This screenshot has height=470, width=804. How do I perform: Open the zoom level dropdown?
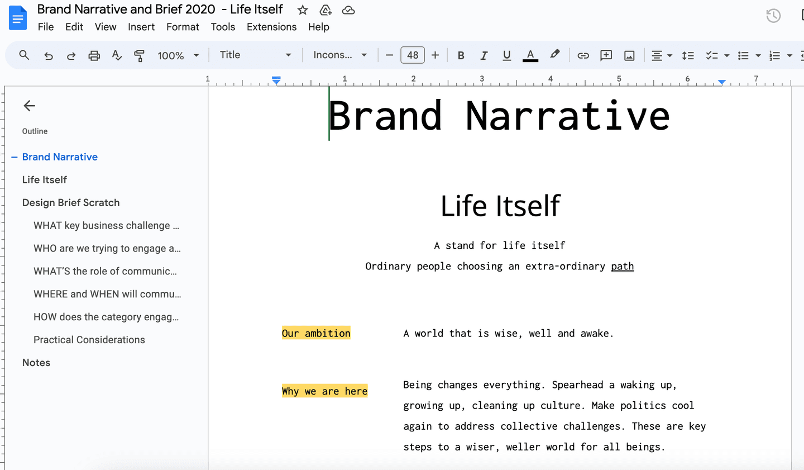pyautogui.click(x=196, y=55)
